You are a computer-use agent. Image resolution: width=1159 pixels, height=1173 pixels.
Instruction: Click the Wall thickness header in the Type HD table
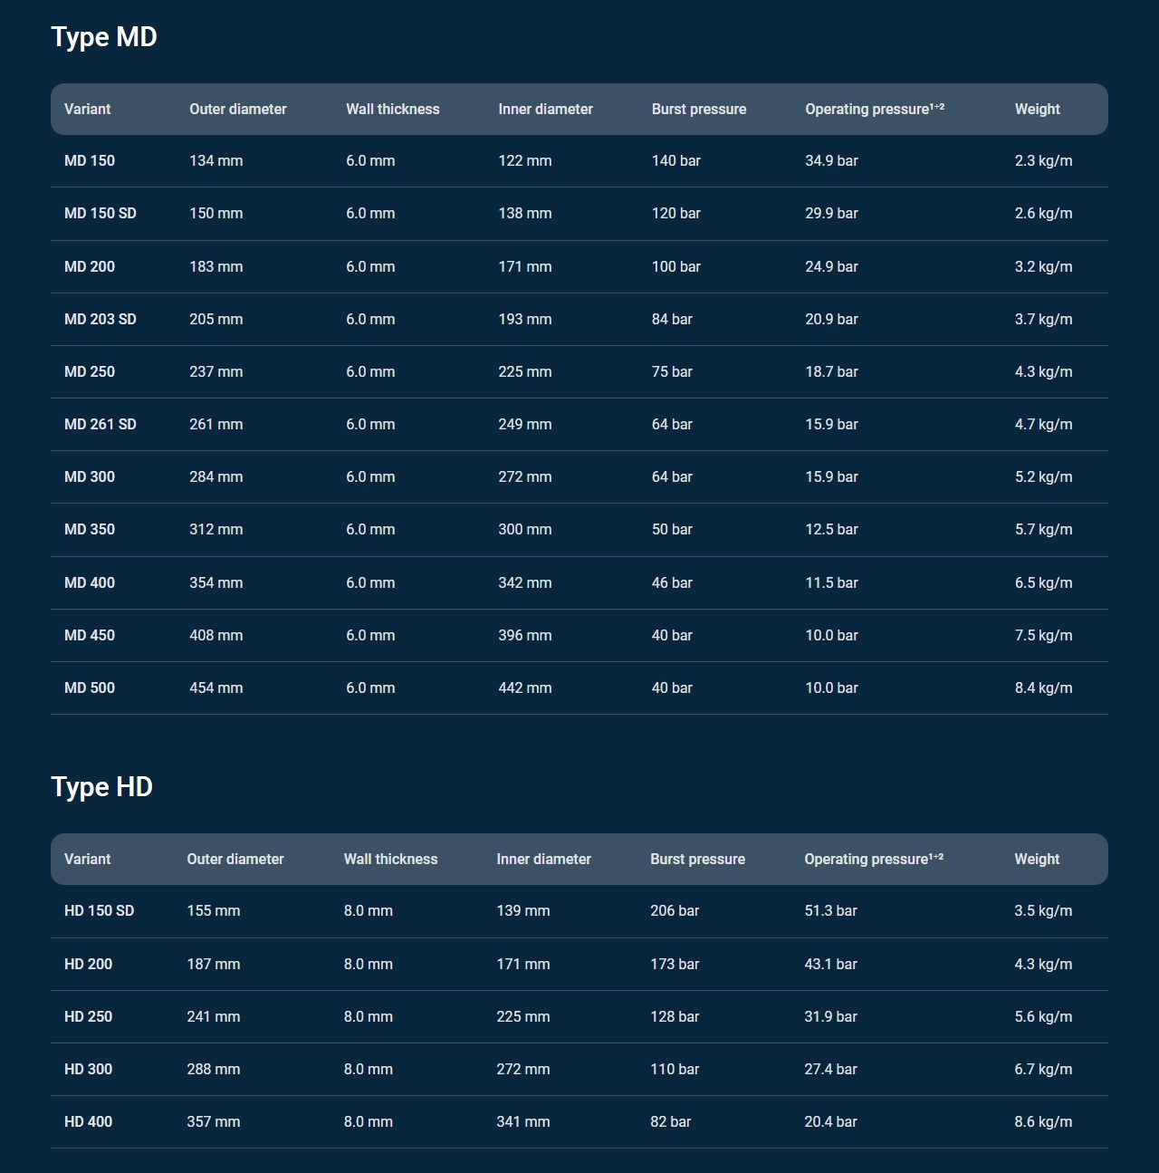pos(390,860)
